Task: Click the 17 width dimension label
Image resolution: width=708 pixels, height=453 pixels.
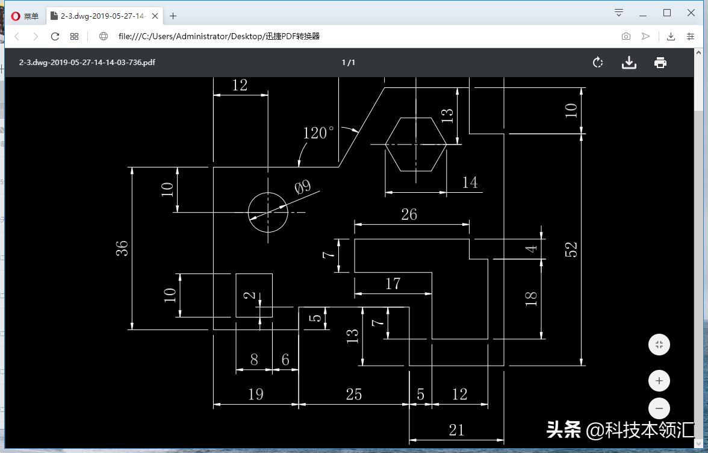Action: click(x=393, y=284)
